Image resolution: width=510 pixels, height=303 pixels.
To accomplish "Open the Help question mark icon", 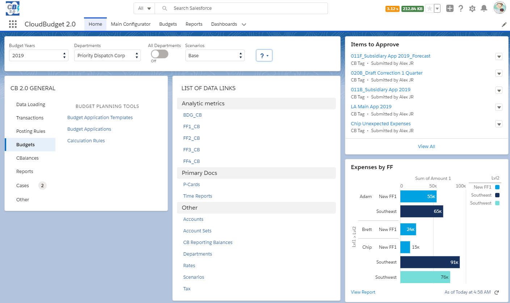I will coord(461,8).
